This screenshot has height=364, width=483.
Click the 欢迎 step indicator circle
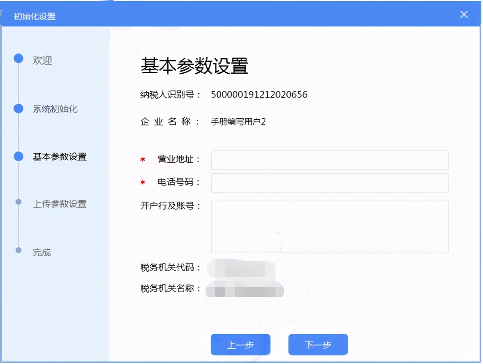point(18,59)
